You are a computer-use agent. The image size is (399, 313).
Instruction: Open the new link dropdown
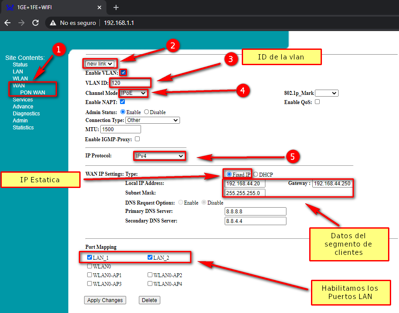pos(100,64)
